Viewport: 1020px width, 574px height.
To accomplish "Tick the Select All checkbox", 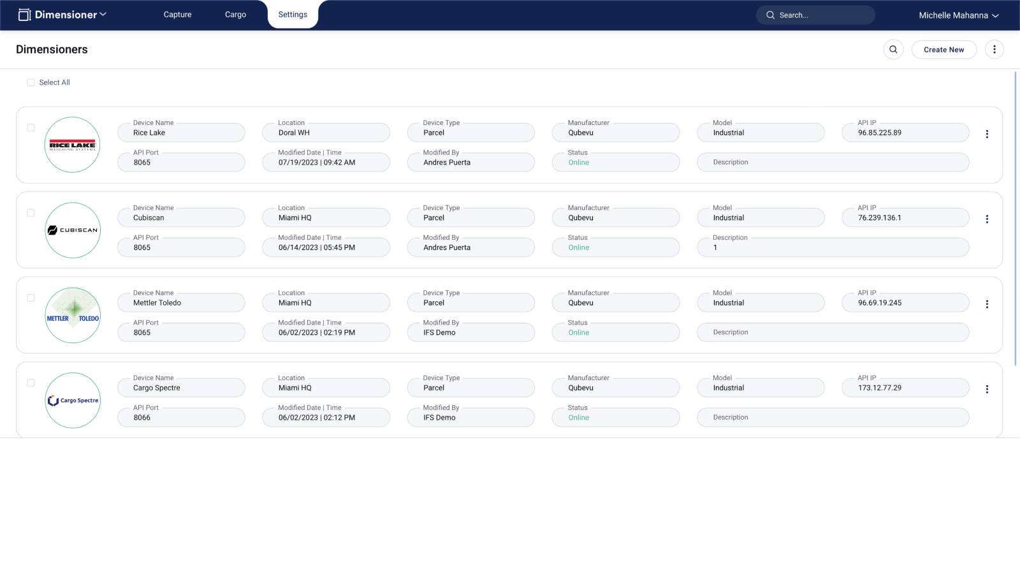I will pos(31,82).
